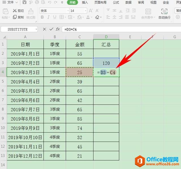Toggle Bold formatting
Viewport: 181px width, 169px height.
point(42,17)
